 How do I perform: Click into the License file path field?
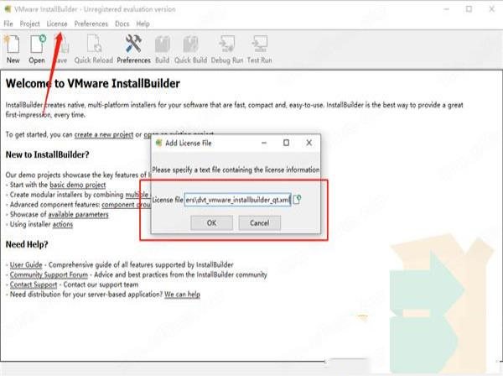(x=236, y=201)
